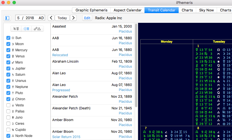This screenshot has height=140, width=232.
Task: Click the Jupiter glyph beside Jupiter label
Action: coord(13,68)
